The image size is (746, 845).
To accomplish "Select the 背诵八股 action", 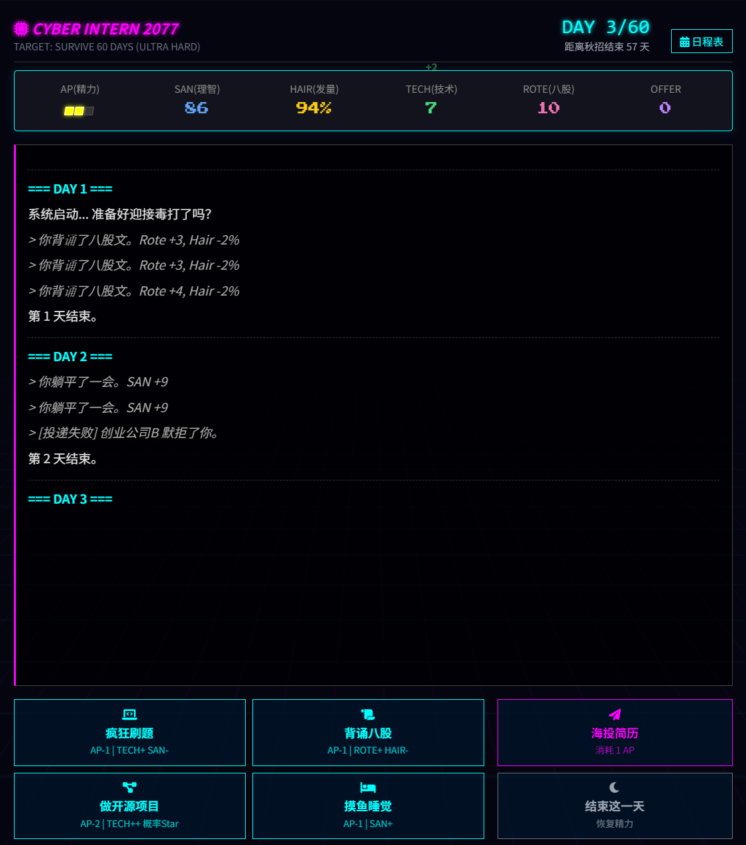I will [x=368, y=732].
